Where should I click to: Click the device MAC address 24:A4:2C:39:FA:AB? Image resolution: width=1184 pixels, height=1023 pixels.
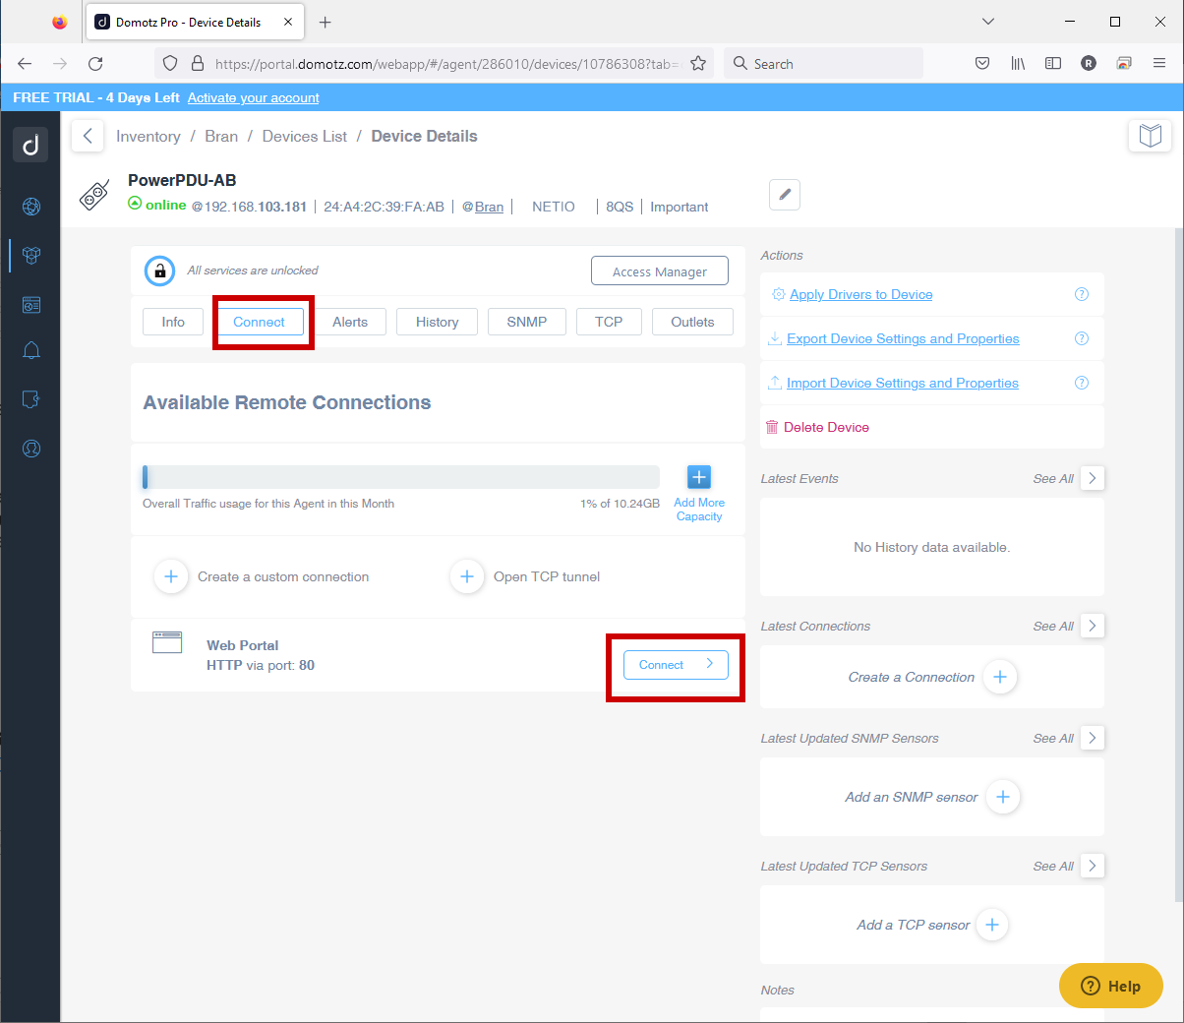coord(385,207)
